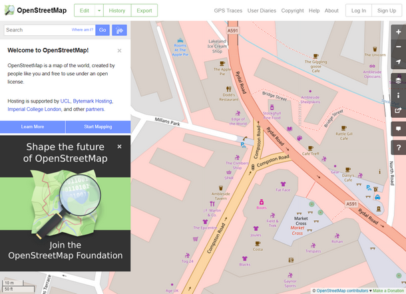Add a map note icon
406x294 pixels.
tap(398, 129)
